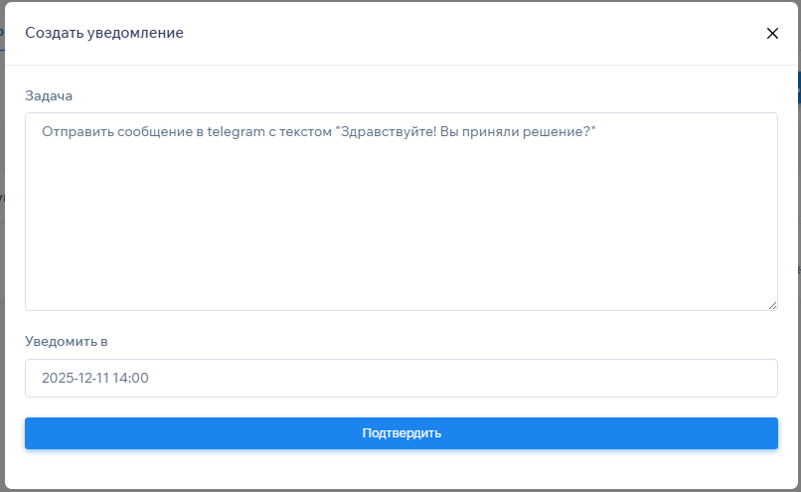
Task: Click the dimmed backdrop left of the dialog
Action: point(2,248)
